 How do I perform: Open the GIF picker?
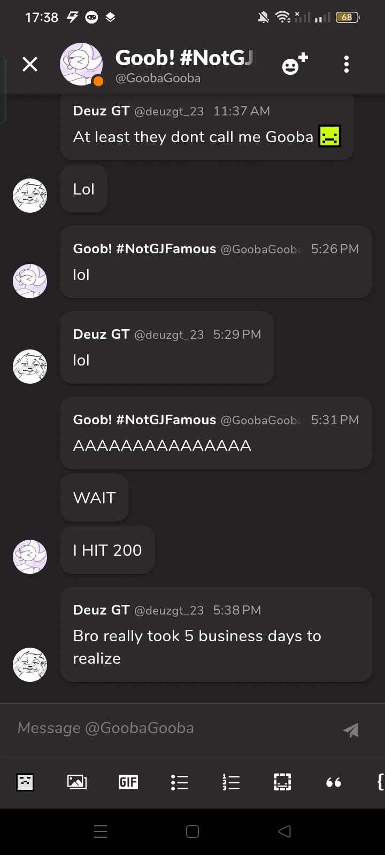coord(128,782)
